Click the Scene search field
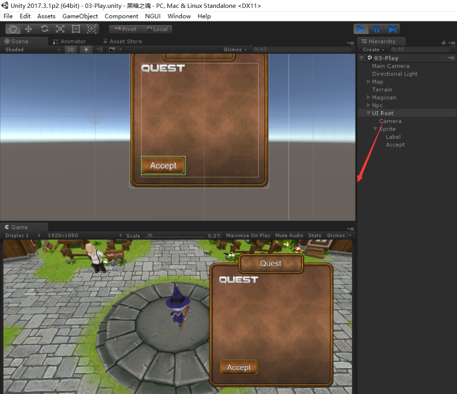 coord(302,49)
